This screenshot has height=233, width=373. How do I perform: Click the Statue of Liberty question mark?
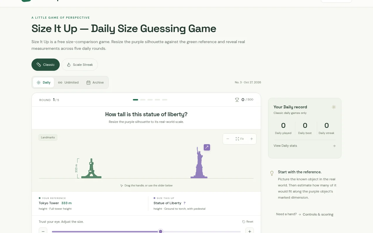pyautogui.click(x=184, y=203)
